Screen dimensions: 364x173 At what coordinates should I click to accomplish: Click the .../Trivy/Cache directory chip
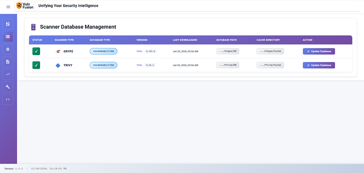tap(270, 65)
